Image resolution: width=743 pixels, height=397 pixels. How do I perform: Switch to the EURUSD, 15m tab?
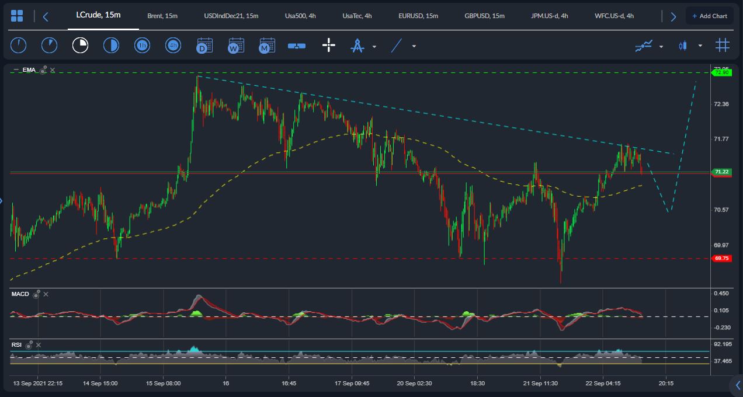point(418,16)
